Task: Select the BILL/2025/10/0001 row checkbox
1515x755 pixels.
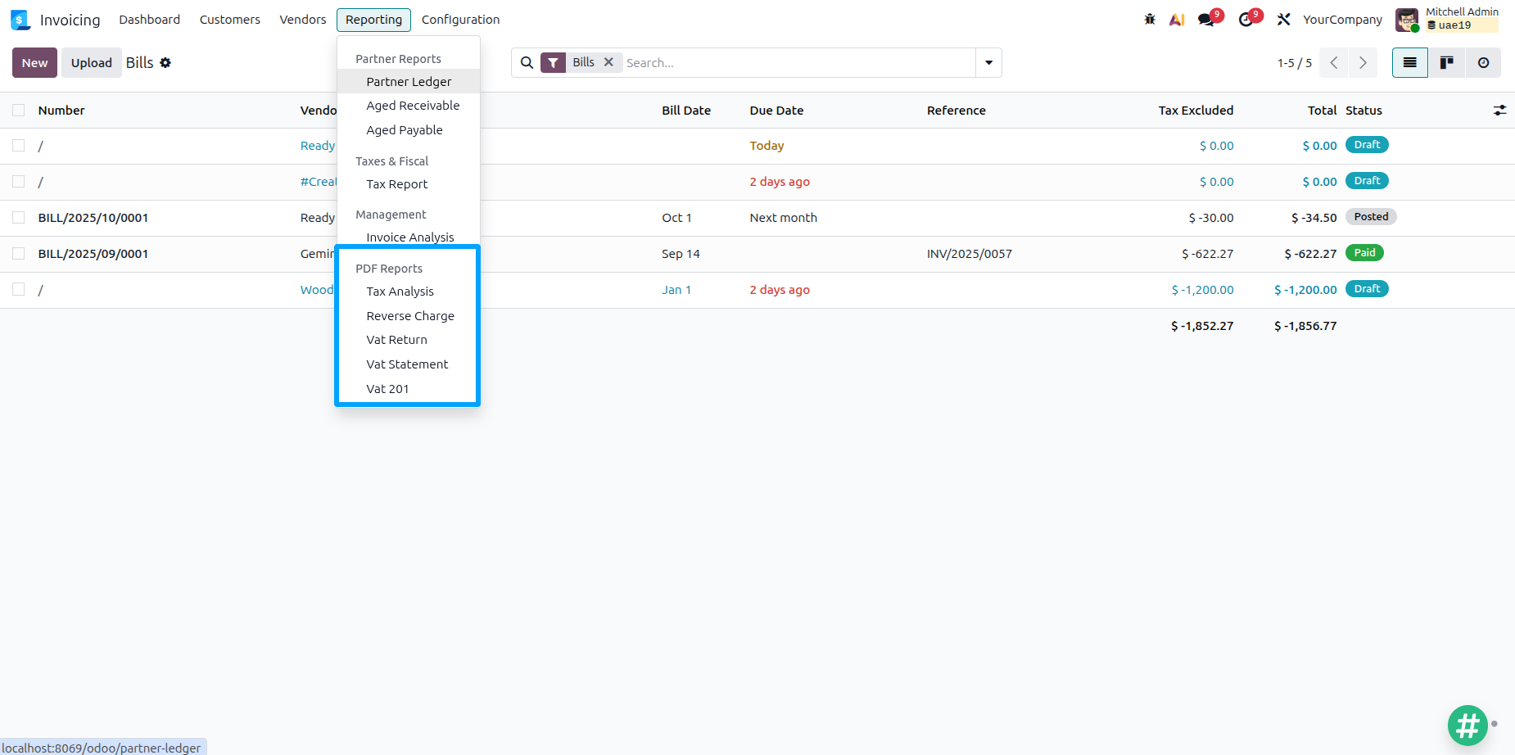Action: pyautogui.click(x=19, y=218)
